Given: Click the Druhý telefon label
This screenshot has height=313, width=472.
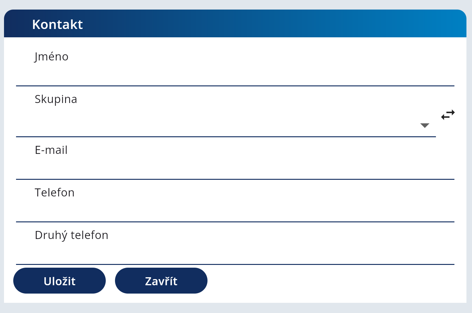Looking at the screenshot, I should [x=72, y=235].
